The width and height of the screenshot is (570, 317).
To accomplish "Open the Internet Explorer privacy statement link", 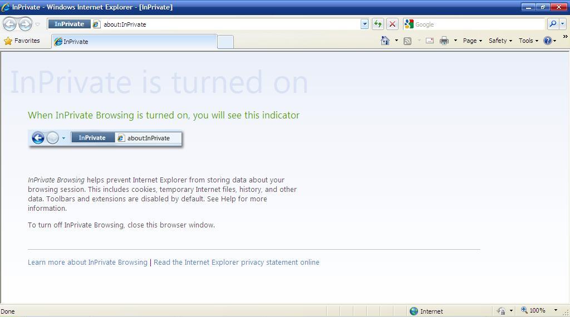I will click(x=236, y=262).
